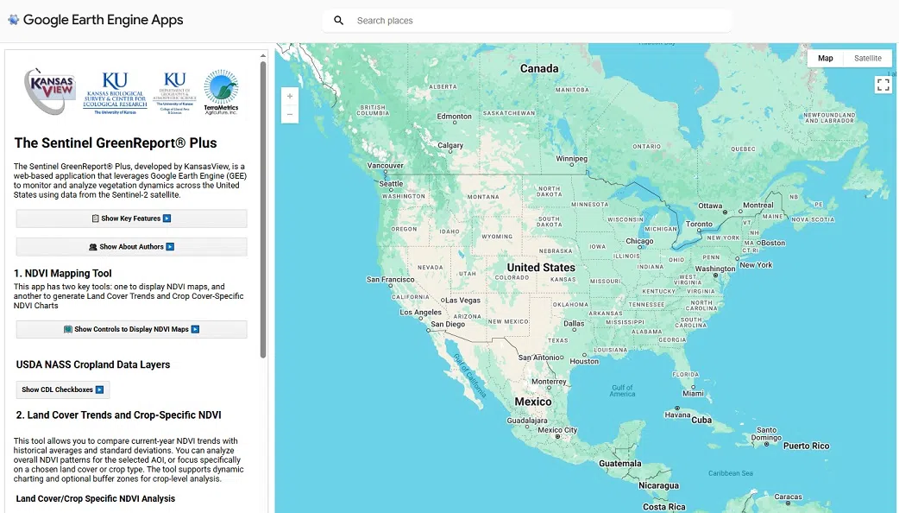Click the KansasView logo

pos(50,92)
